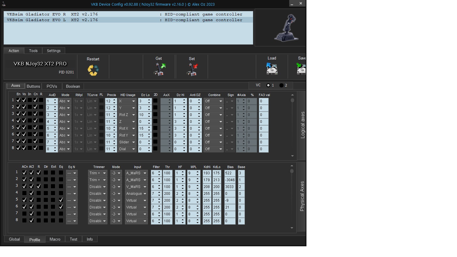Screen dimensions: 457x257
Task: Toggle Eq checkbox for physical axis 5
Action: (61, 200)
